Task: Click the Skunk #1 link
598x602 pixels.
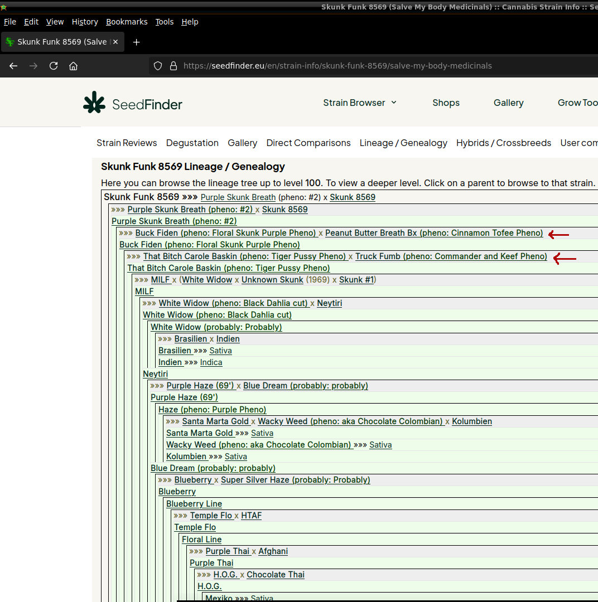Action: click(x=356, y=280)
